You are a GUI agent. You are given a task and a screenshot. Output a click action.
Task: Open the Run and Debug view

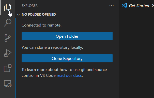pyautogui.click(x=8, y=53)
